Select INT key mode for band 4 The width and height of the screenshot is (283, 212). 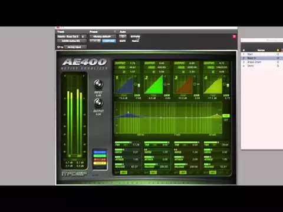pos(213,173)
